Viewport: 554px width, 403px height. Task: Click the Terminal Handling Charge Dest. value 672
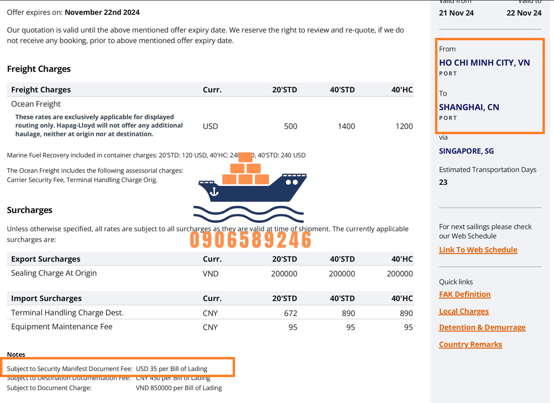[x=291, y=313]
